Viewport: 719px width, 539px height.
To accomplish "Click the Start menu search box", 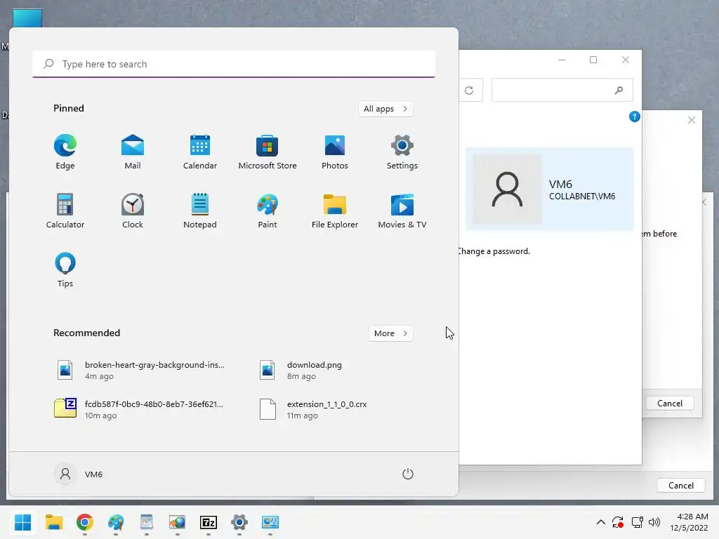I will click(x=234, y=64).
